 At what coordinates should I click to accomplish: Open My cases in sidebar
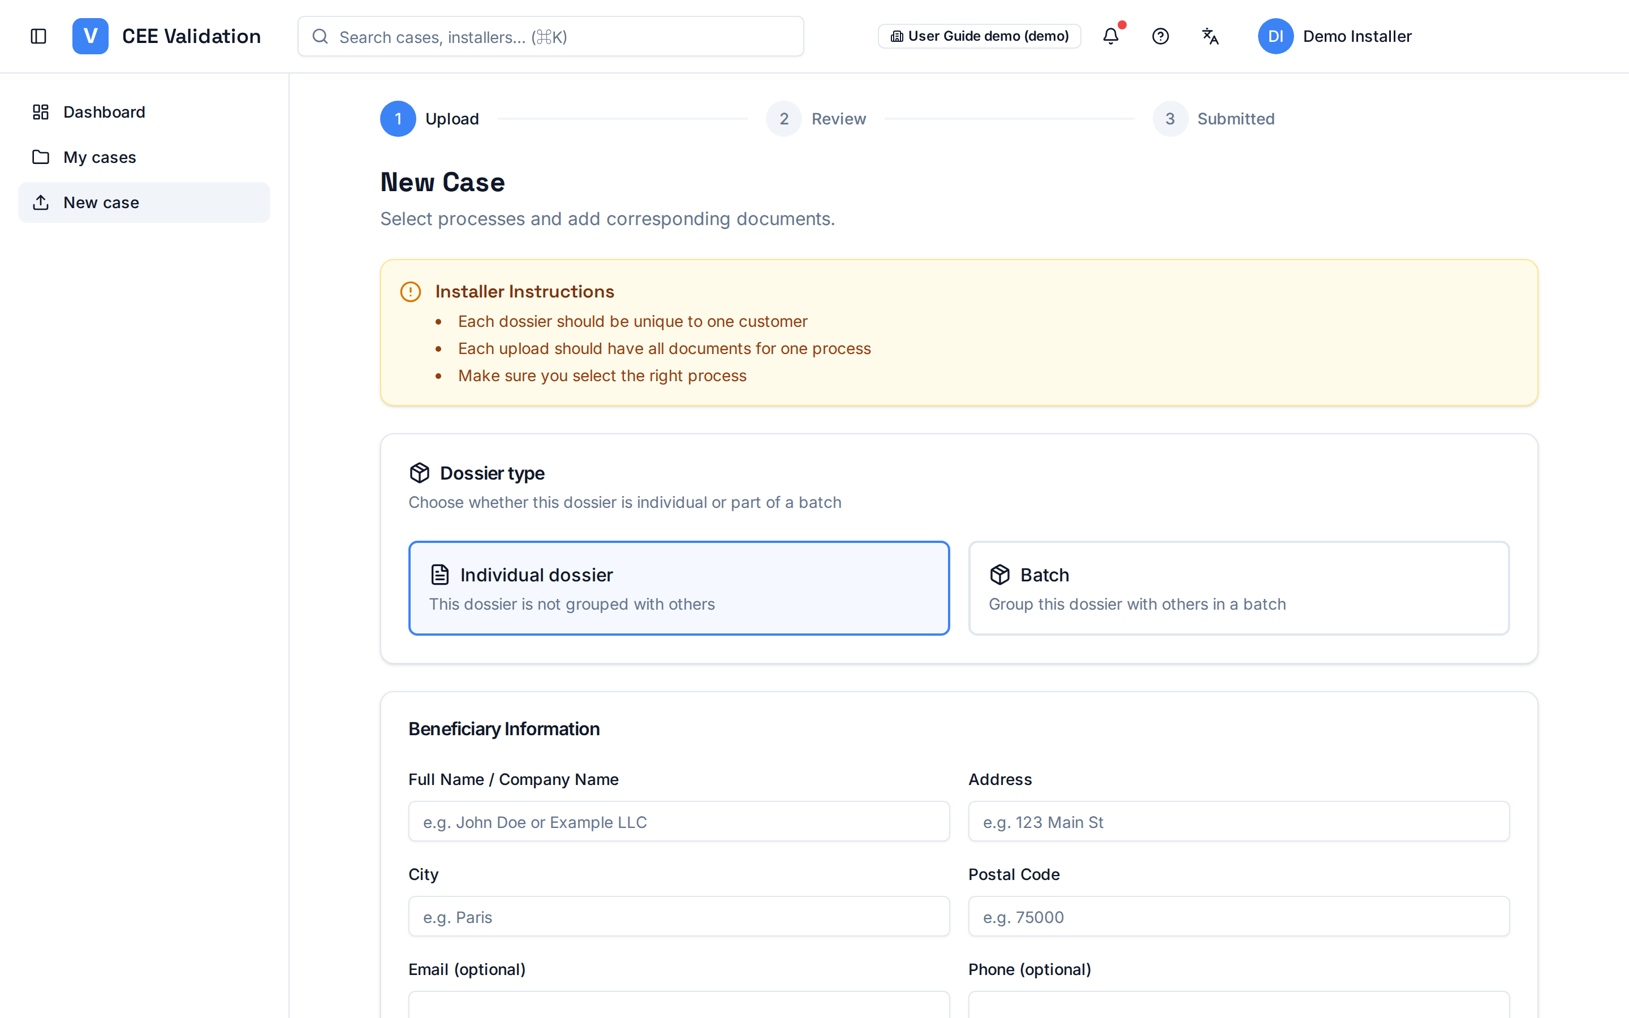point(144,157)
